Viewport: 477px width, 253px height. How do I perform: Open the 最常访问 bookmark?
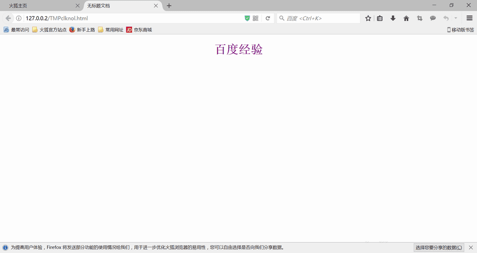click(16, 30)
